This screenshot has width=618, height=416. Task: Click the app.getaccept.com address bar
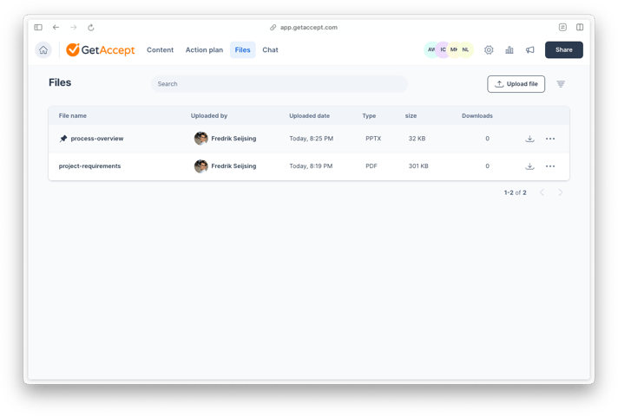(304, 27)
